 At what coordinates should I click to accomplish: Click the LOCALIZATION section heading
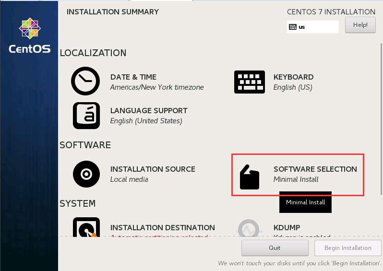pyautogui.click(x=93, y=53)
